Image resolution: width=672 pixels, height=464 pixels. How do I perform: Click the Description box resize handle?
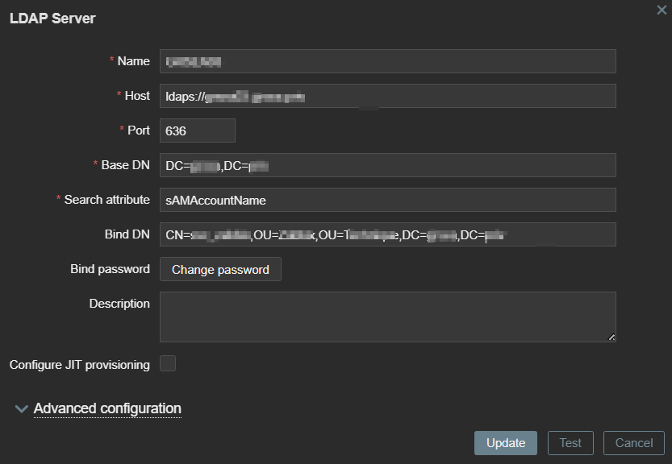(x=611, y=338)
